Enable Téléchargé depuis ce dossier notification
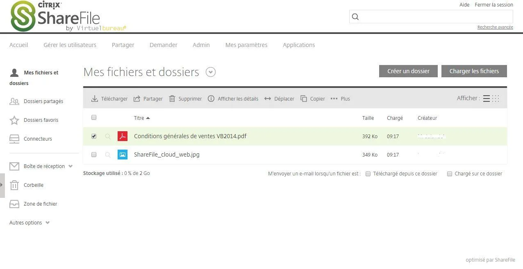This screenshot has width=523, height=269. [x=368, y=174]
